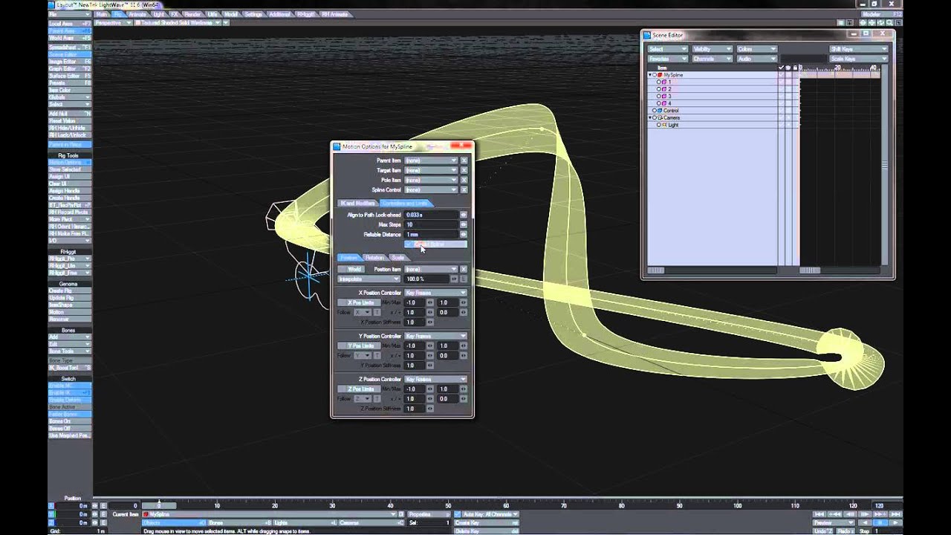Click the Delete Key button
The width and height of the screenshot is (951, 535).
pos(486,531)
